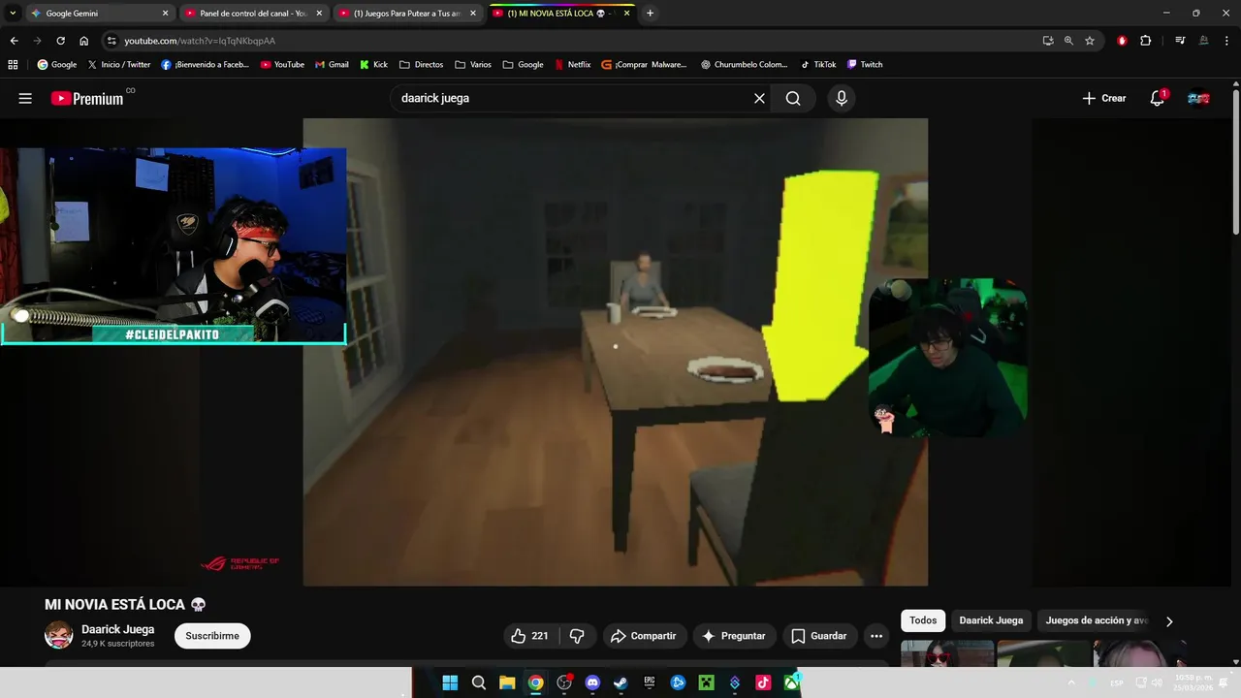The height and width of the screenshot is (698, 1241).
Task: Select the Daarick Juega filter chip
Action: coord(991,620)
